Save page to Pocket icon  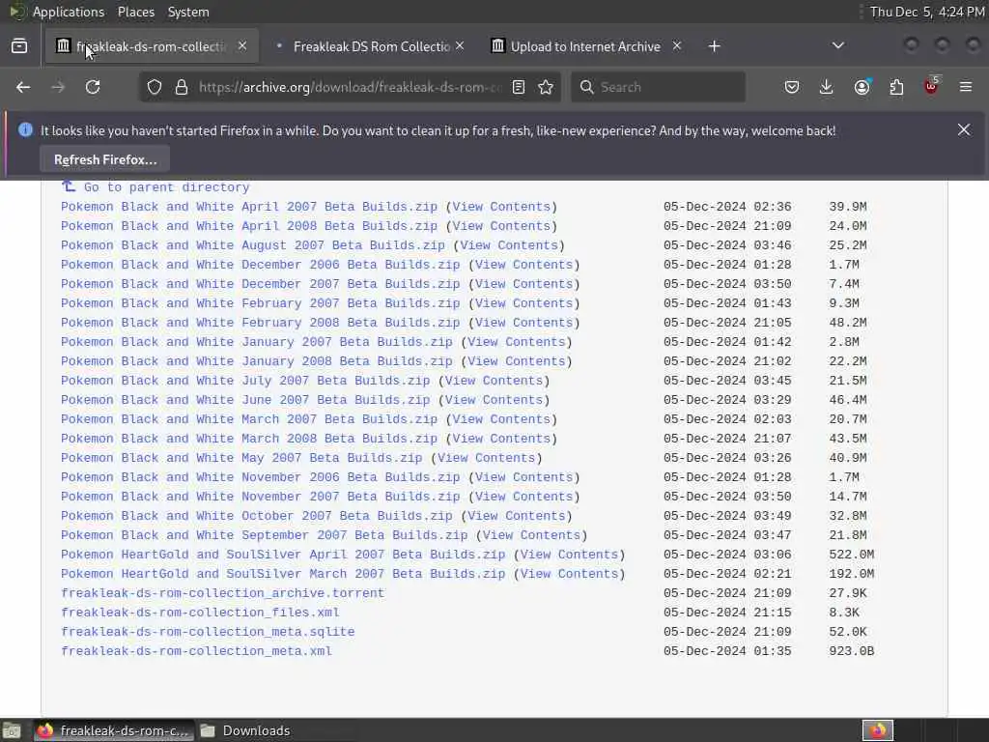[x=792, y=87]
